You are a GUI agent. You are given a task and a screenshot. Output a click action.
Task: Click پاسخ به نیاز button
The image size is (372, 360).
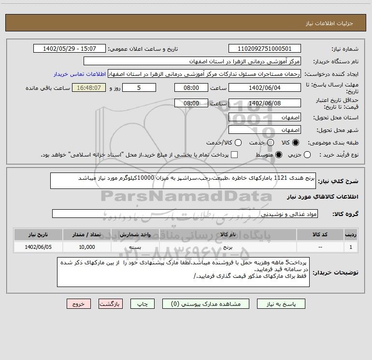(x=281, y=304)
